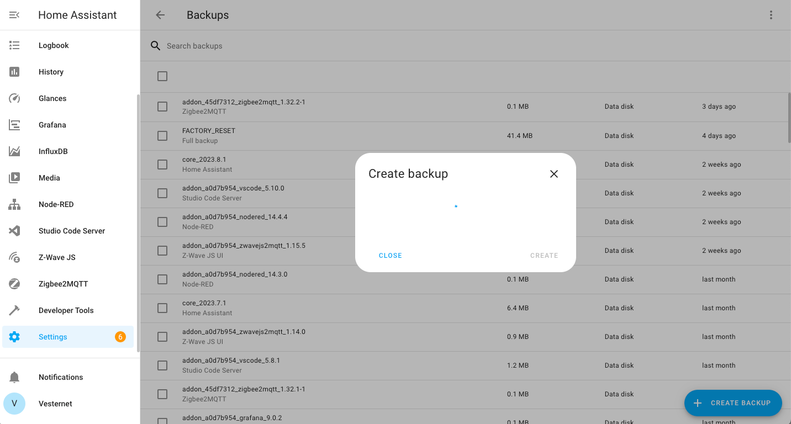Click the CREATE BACKUP floating button
The width and height of the screenshot is (791, 424).
[x=733, y=403]
